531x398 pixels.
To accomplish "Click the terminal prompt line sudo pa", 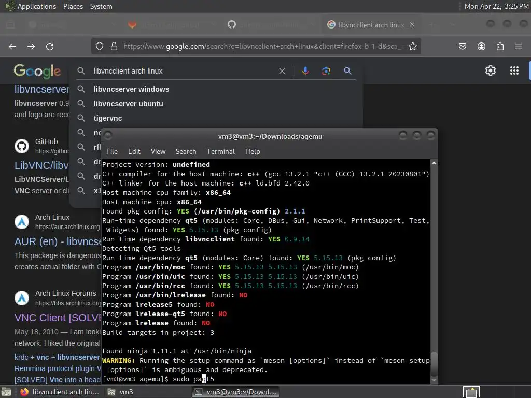I will [x=158, y=379].
